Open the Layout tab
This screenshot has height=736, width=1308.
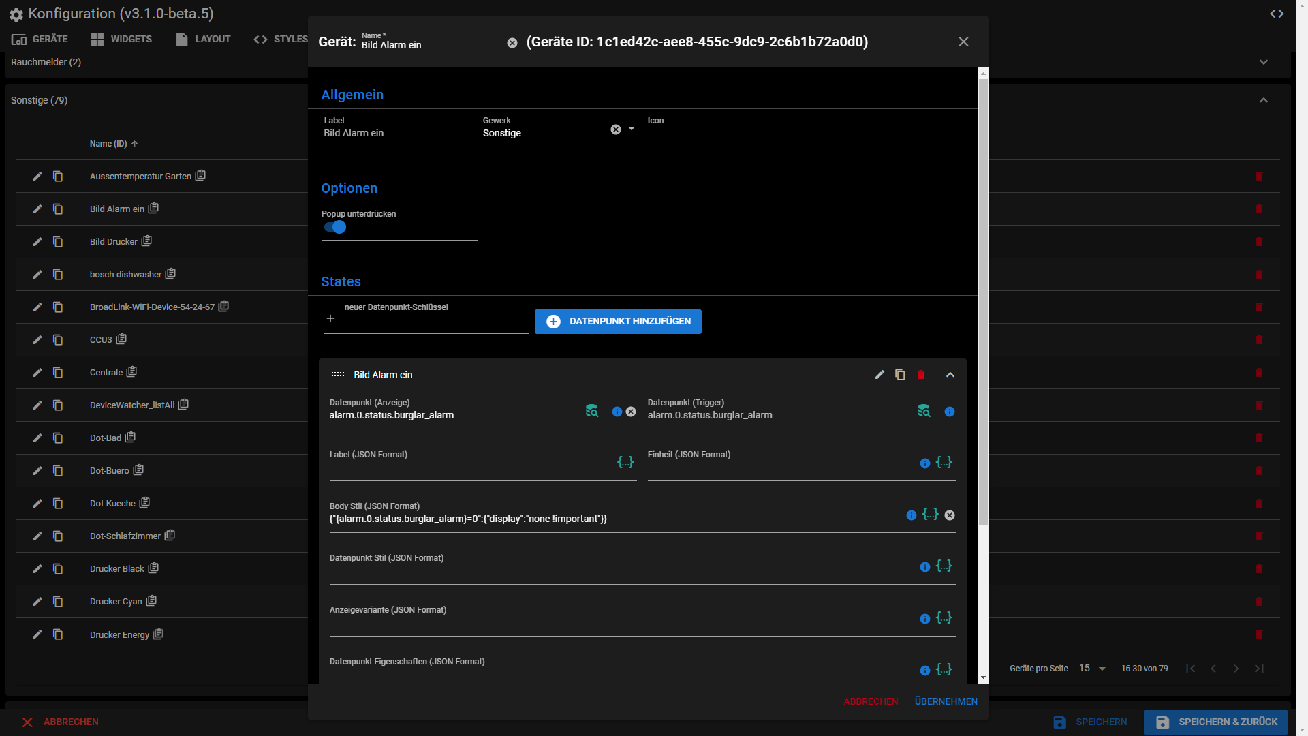point(203,39)
